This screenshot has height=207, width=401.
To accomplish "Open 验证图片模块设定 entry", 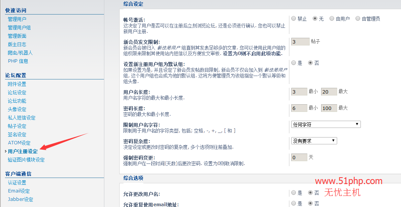I will coord(26,160).
